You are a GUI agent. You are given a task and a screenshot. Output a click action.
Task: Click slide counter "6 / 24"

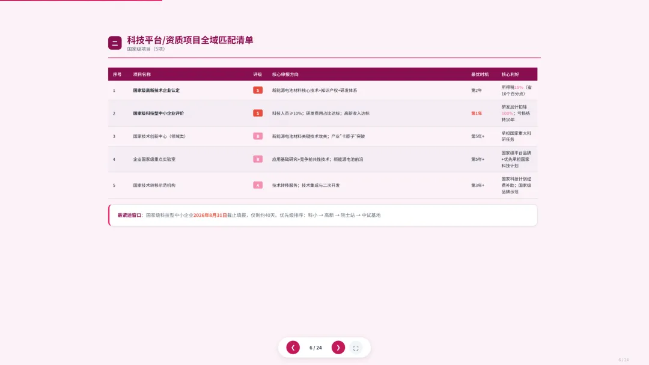tap(315, 348)
